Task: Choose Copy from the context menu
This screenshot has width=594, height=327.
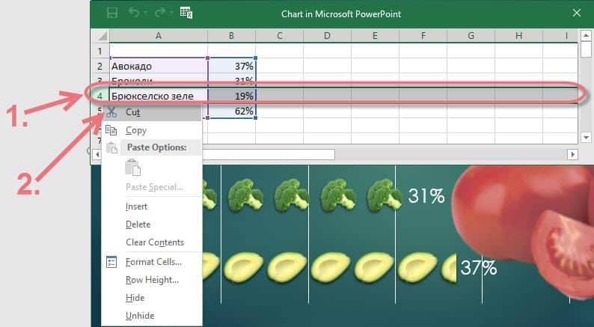Action: pos(152,130)
